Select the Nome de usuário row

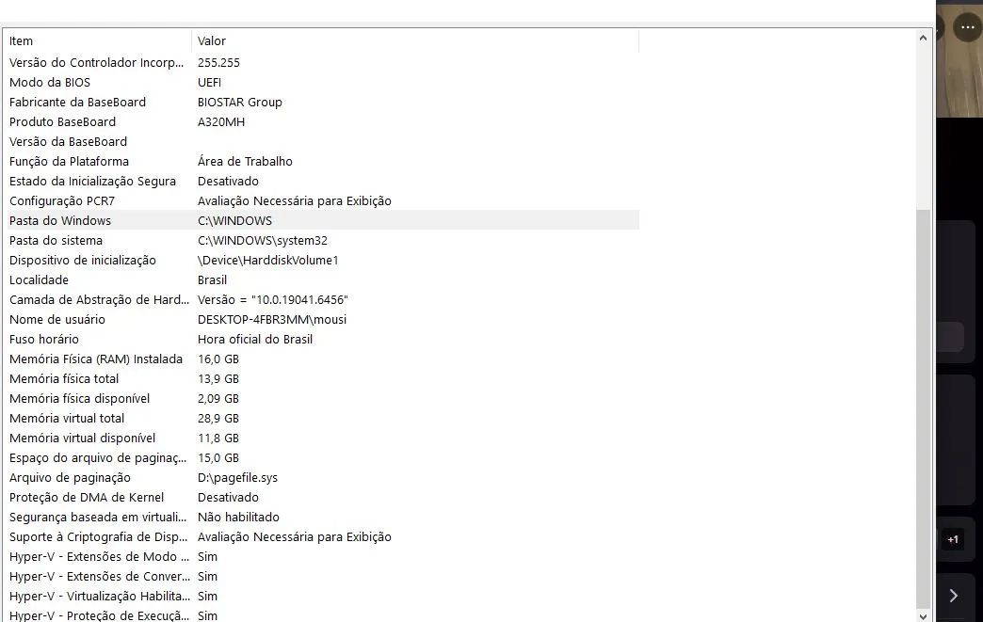[322, 319]
